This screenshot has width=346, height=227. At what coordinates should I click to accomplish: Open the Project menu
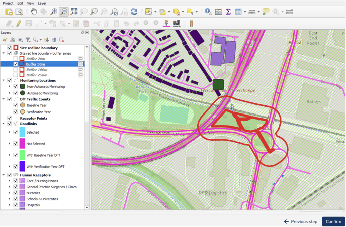click(8, 3)
